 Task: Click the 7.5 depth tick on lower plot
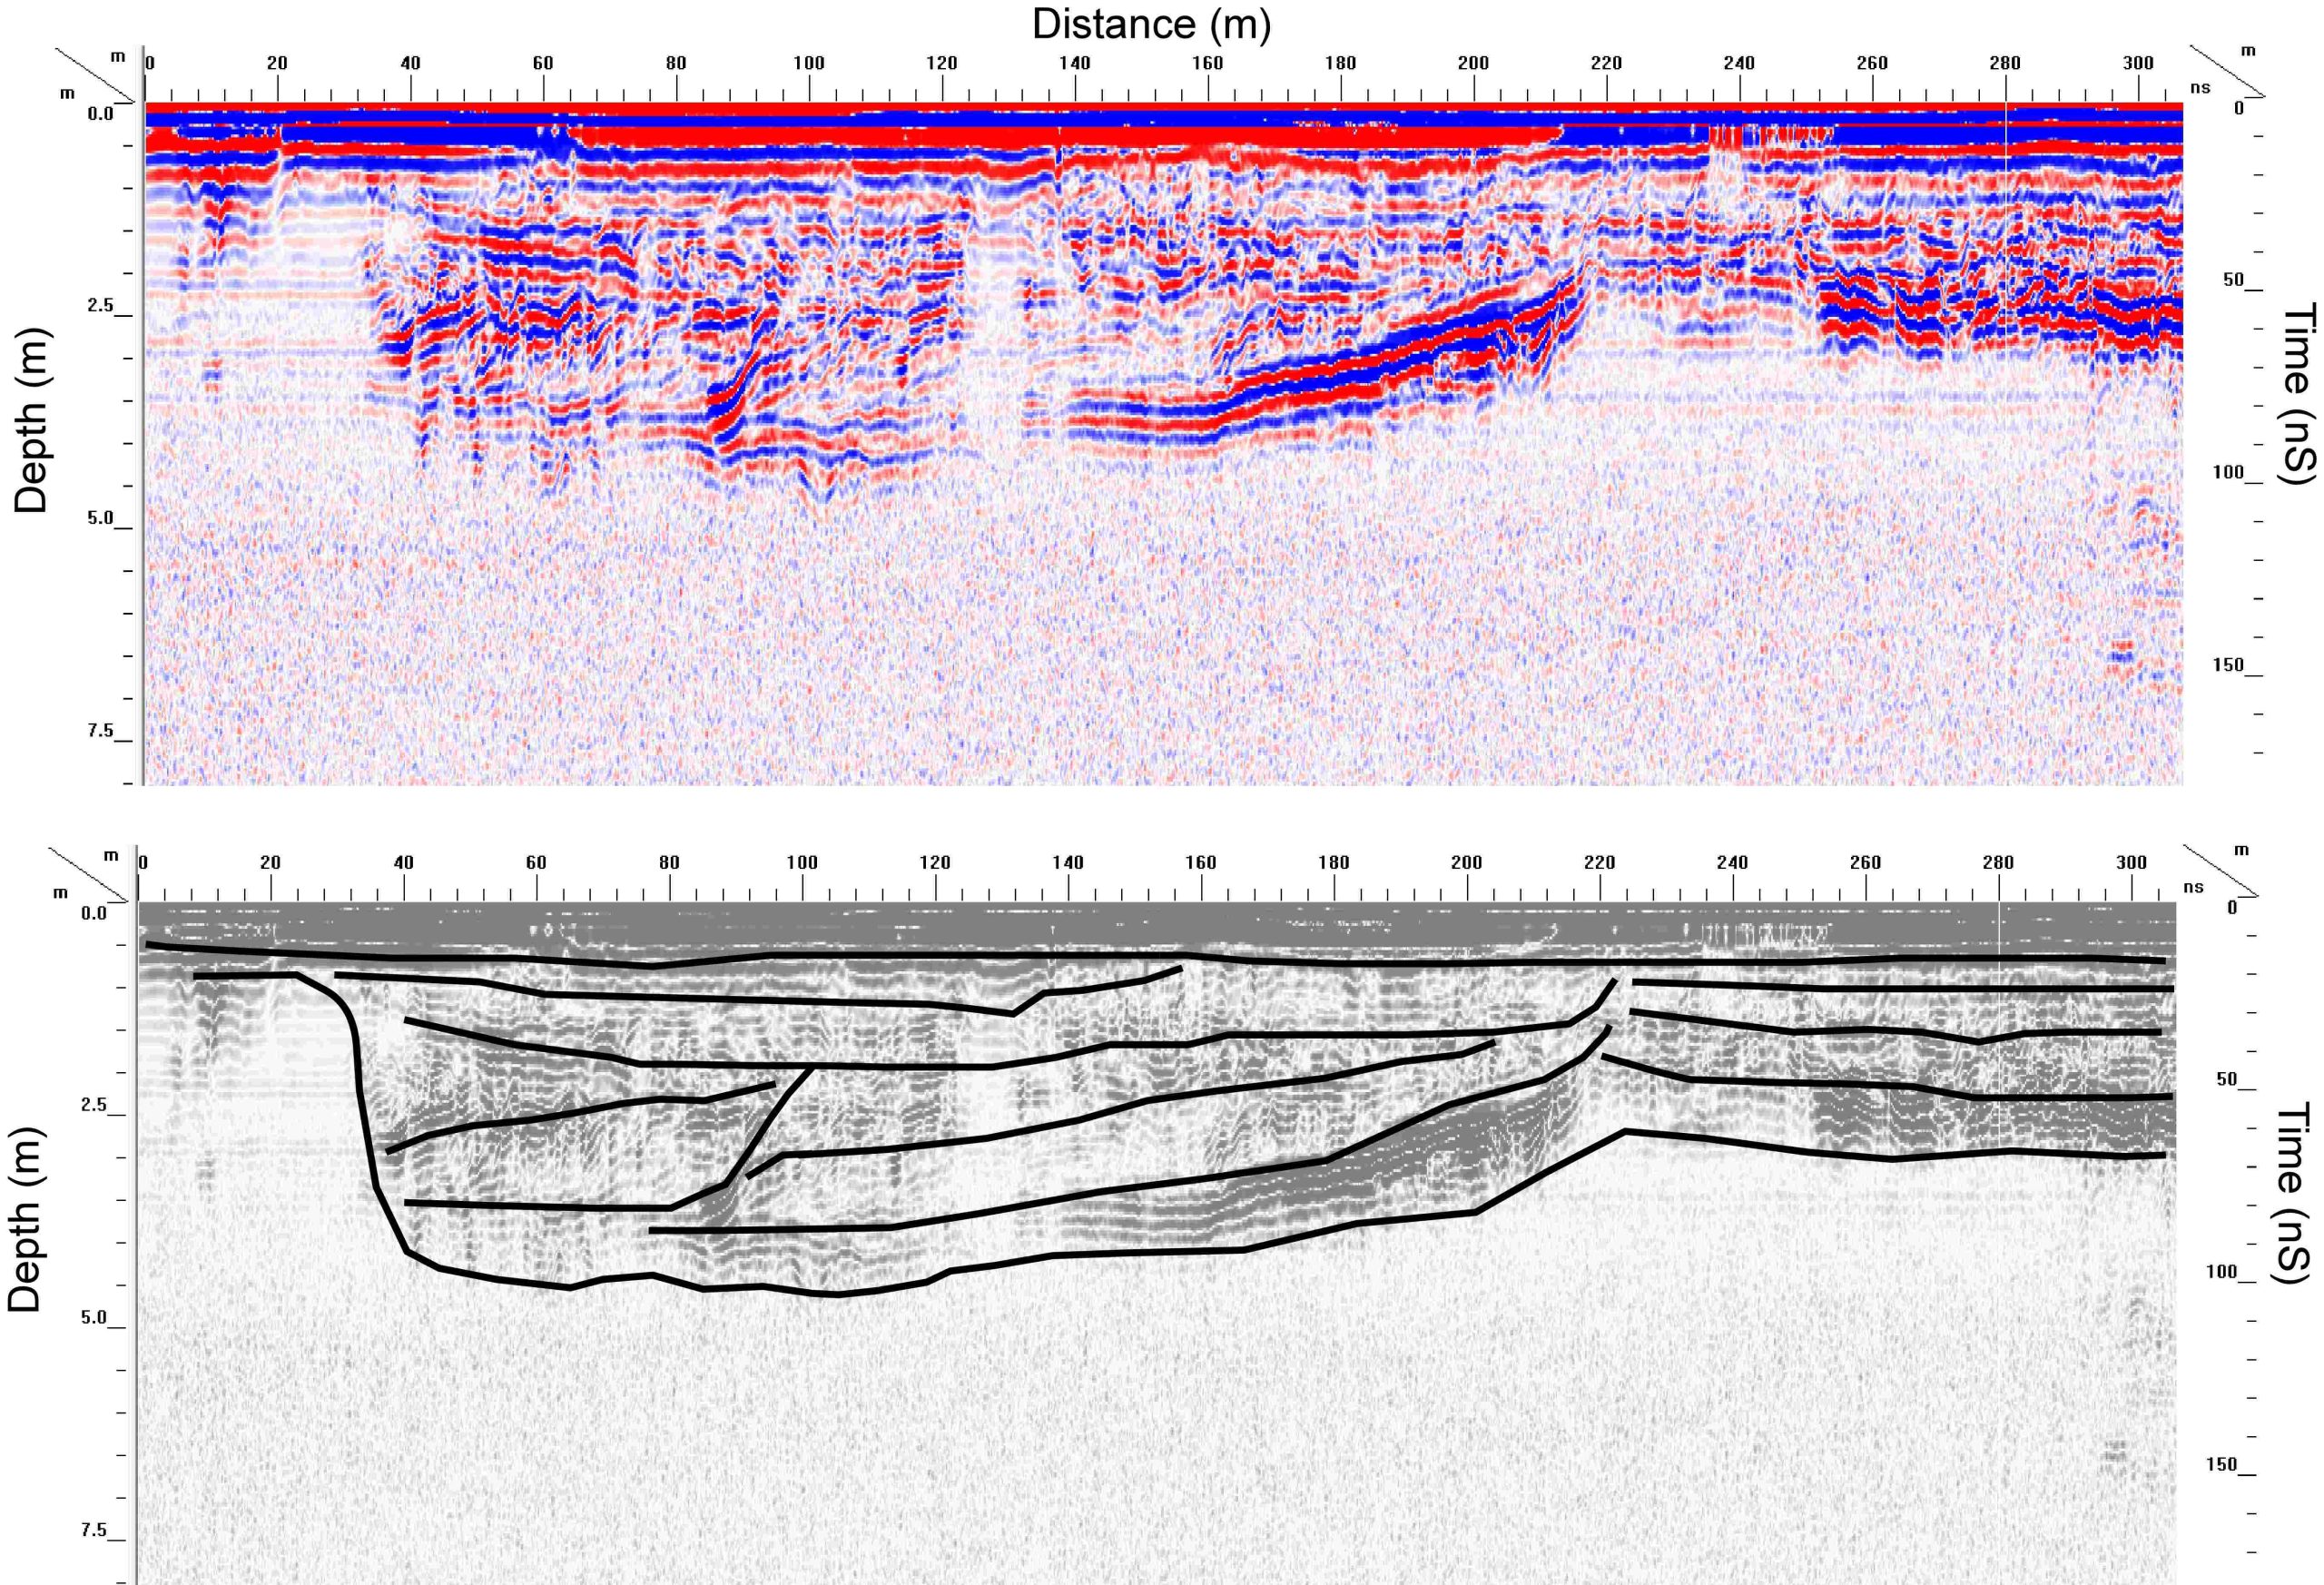(x=94, y=1530)
